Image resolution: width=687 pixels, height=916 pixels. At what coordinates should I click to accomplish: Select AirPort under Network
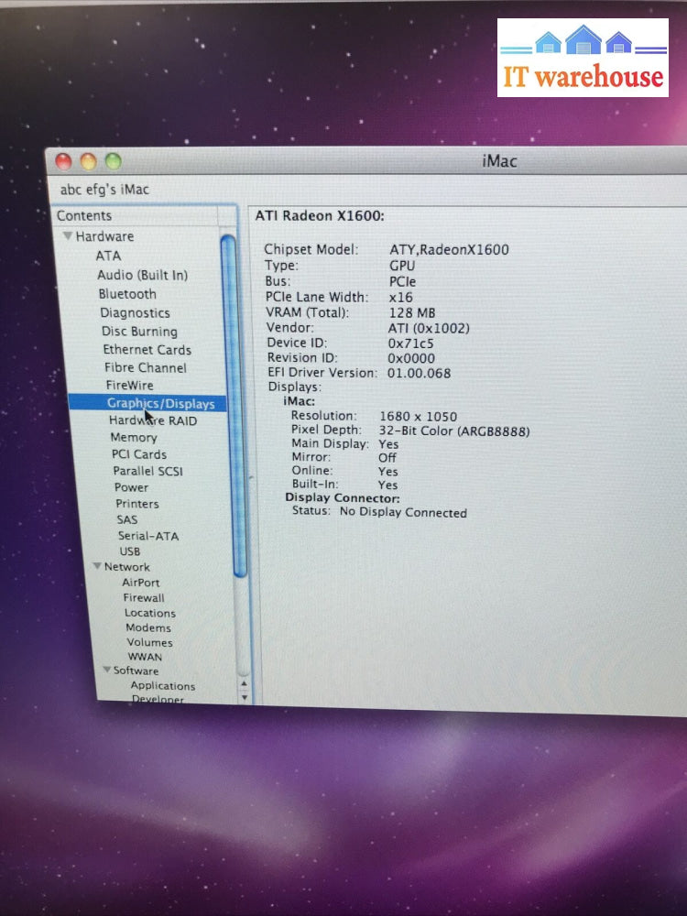click(x=141, y=583)
